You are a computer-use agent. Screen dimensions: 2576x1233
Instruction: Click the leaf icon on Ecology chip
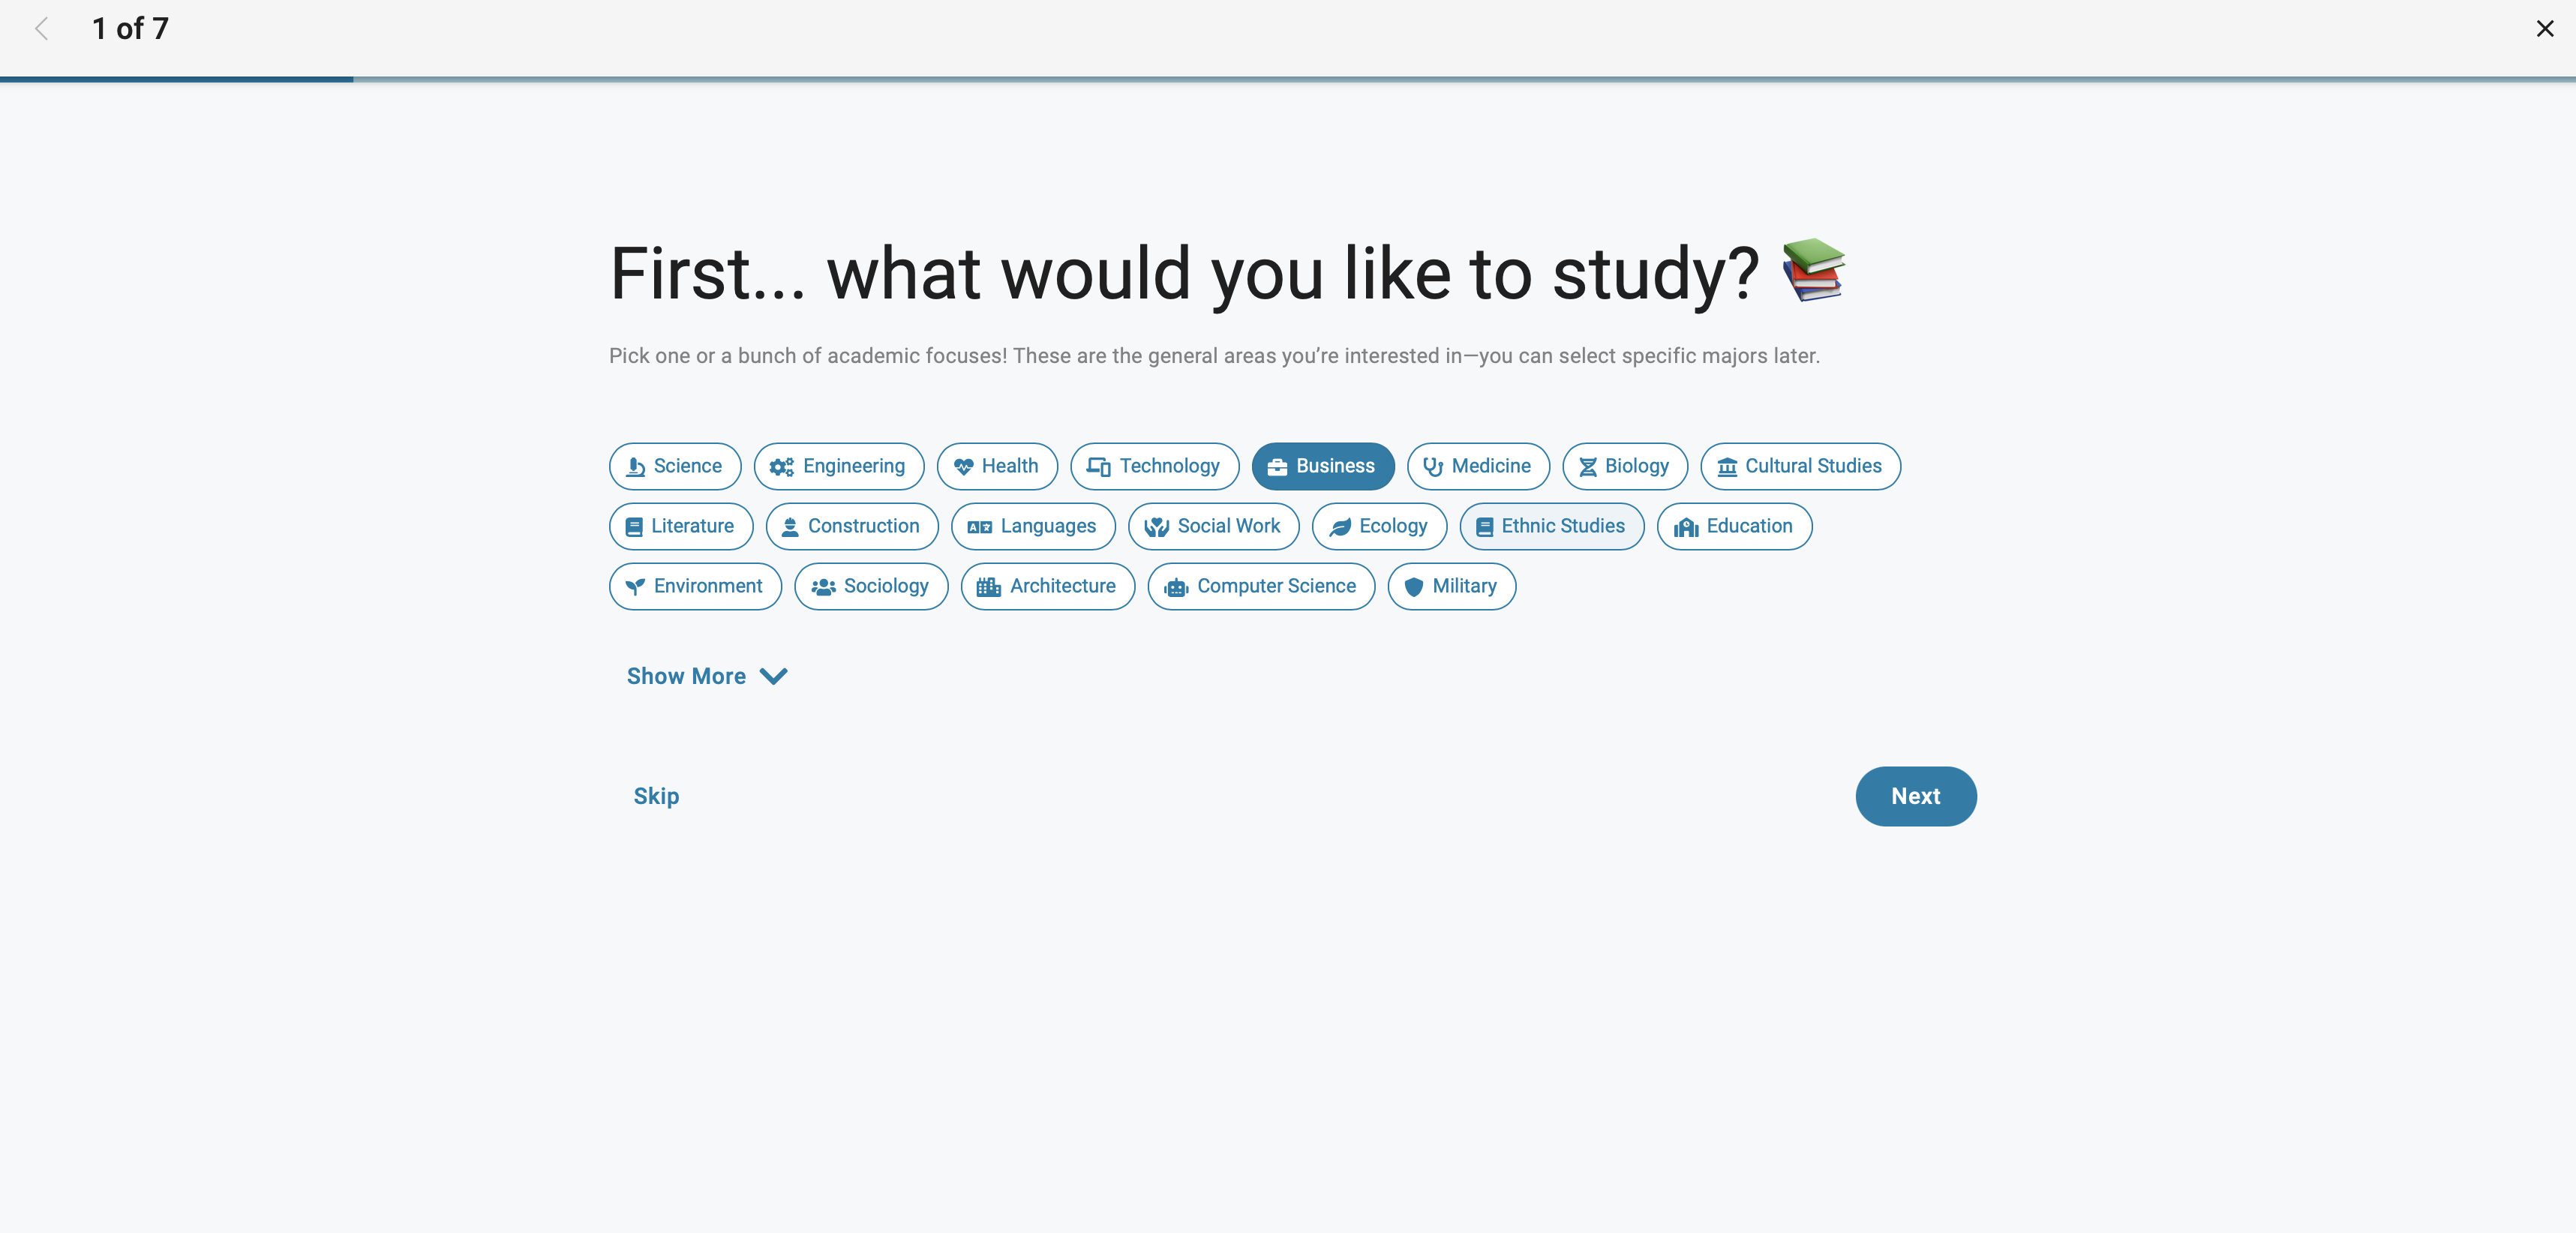(x=1340, y=527)
